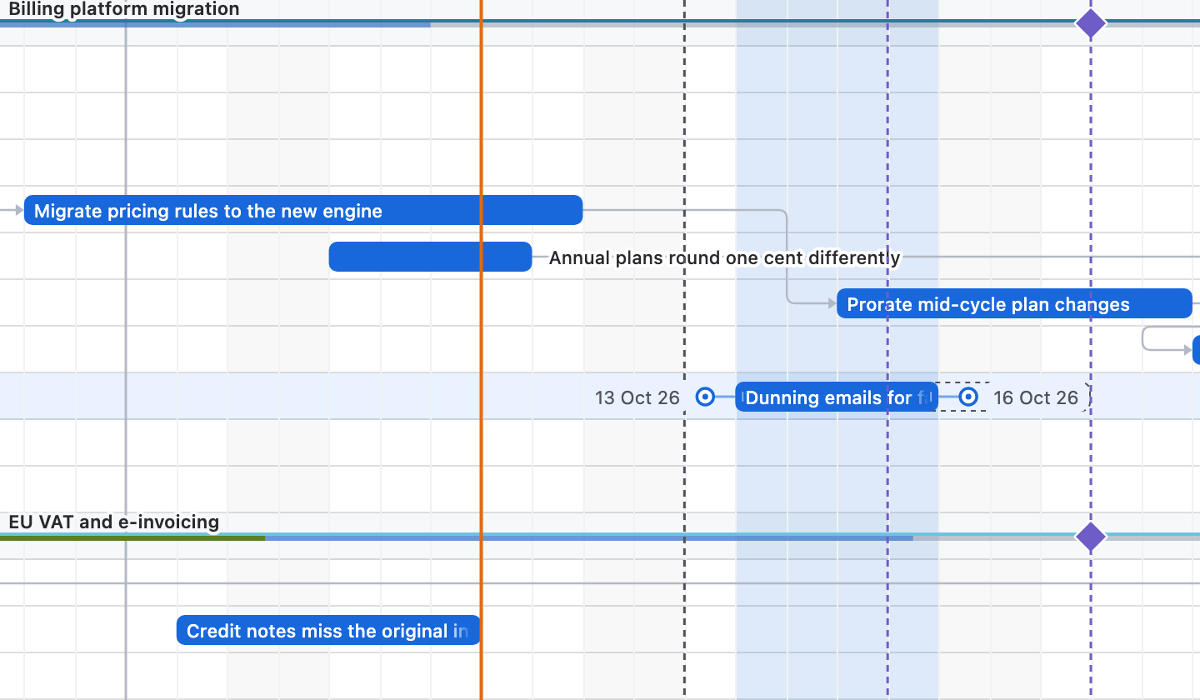Image resolution: width=1200 pixels, height=700 pixels.
Task: Grab the end handle near 16 Oct 26
Action: [x=968, y=397]
